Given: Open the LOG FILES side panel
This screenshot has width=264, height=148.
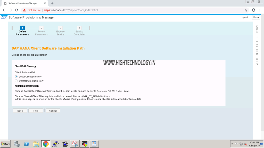Looking at the screenshot, I should pos(257,48).
